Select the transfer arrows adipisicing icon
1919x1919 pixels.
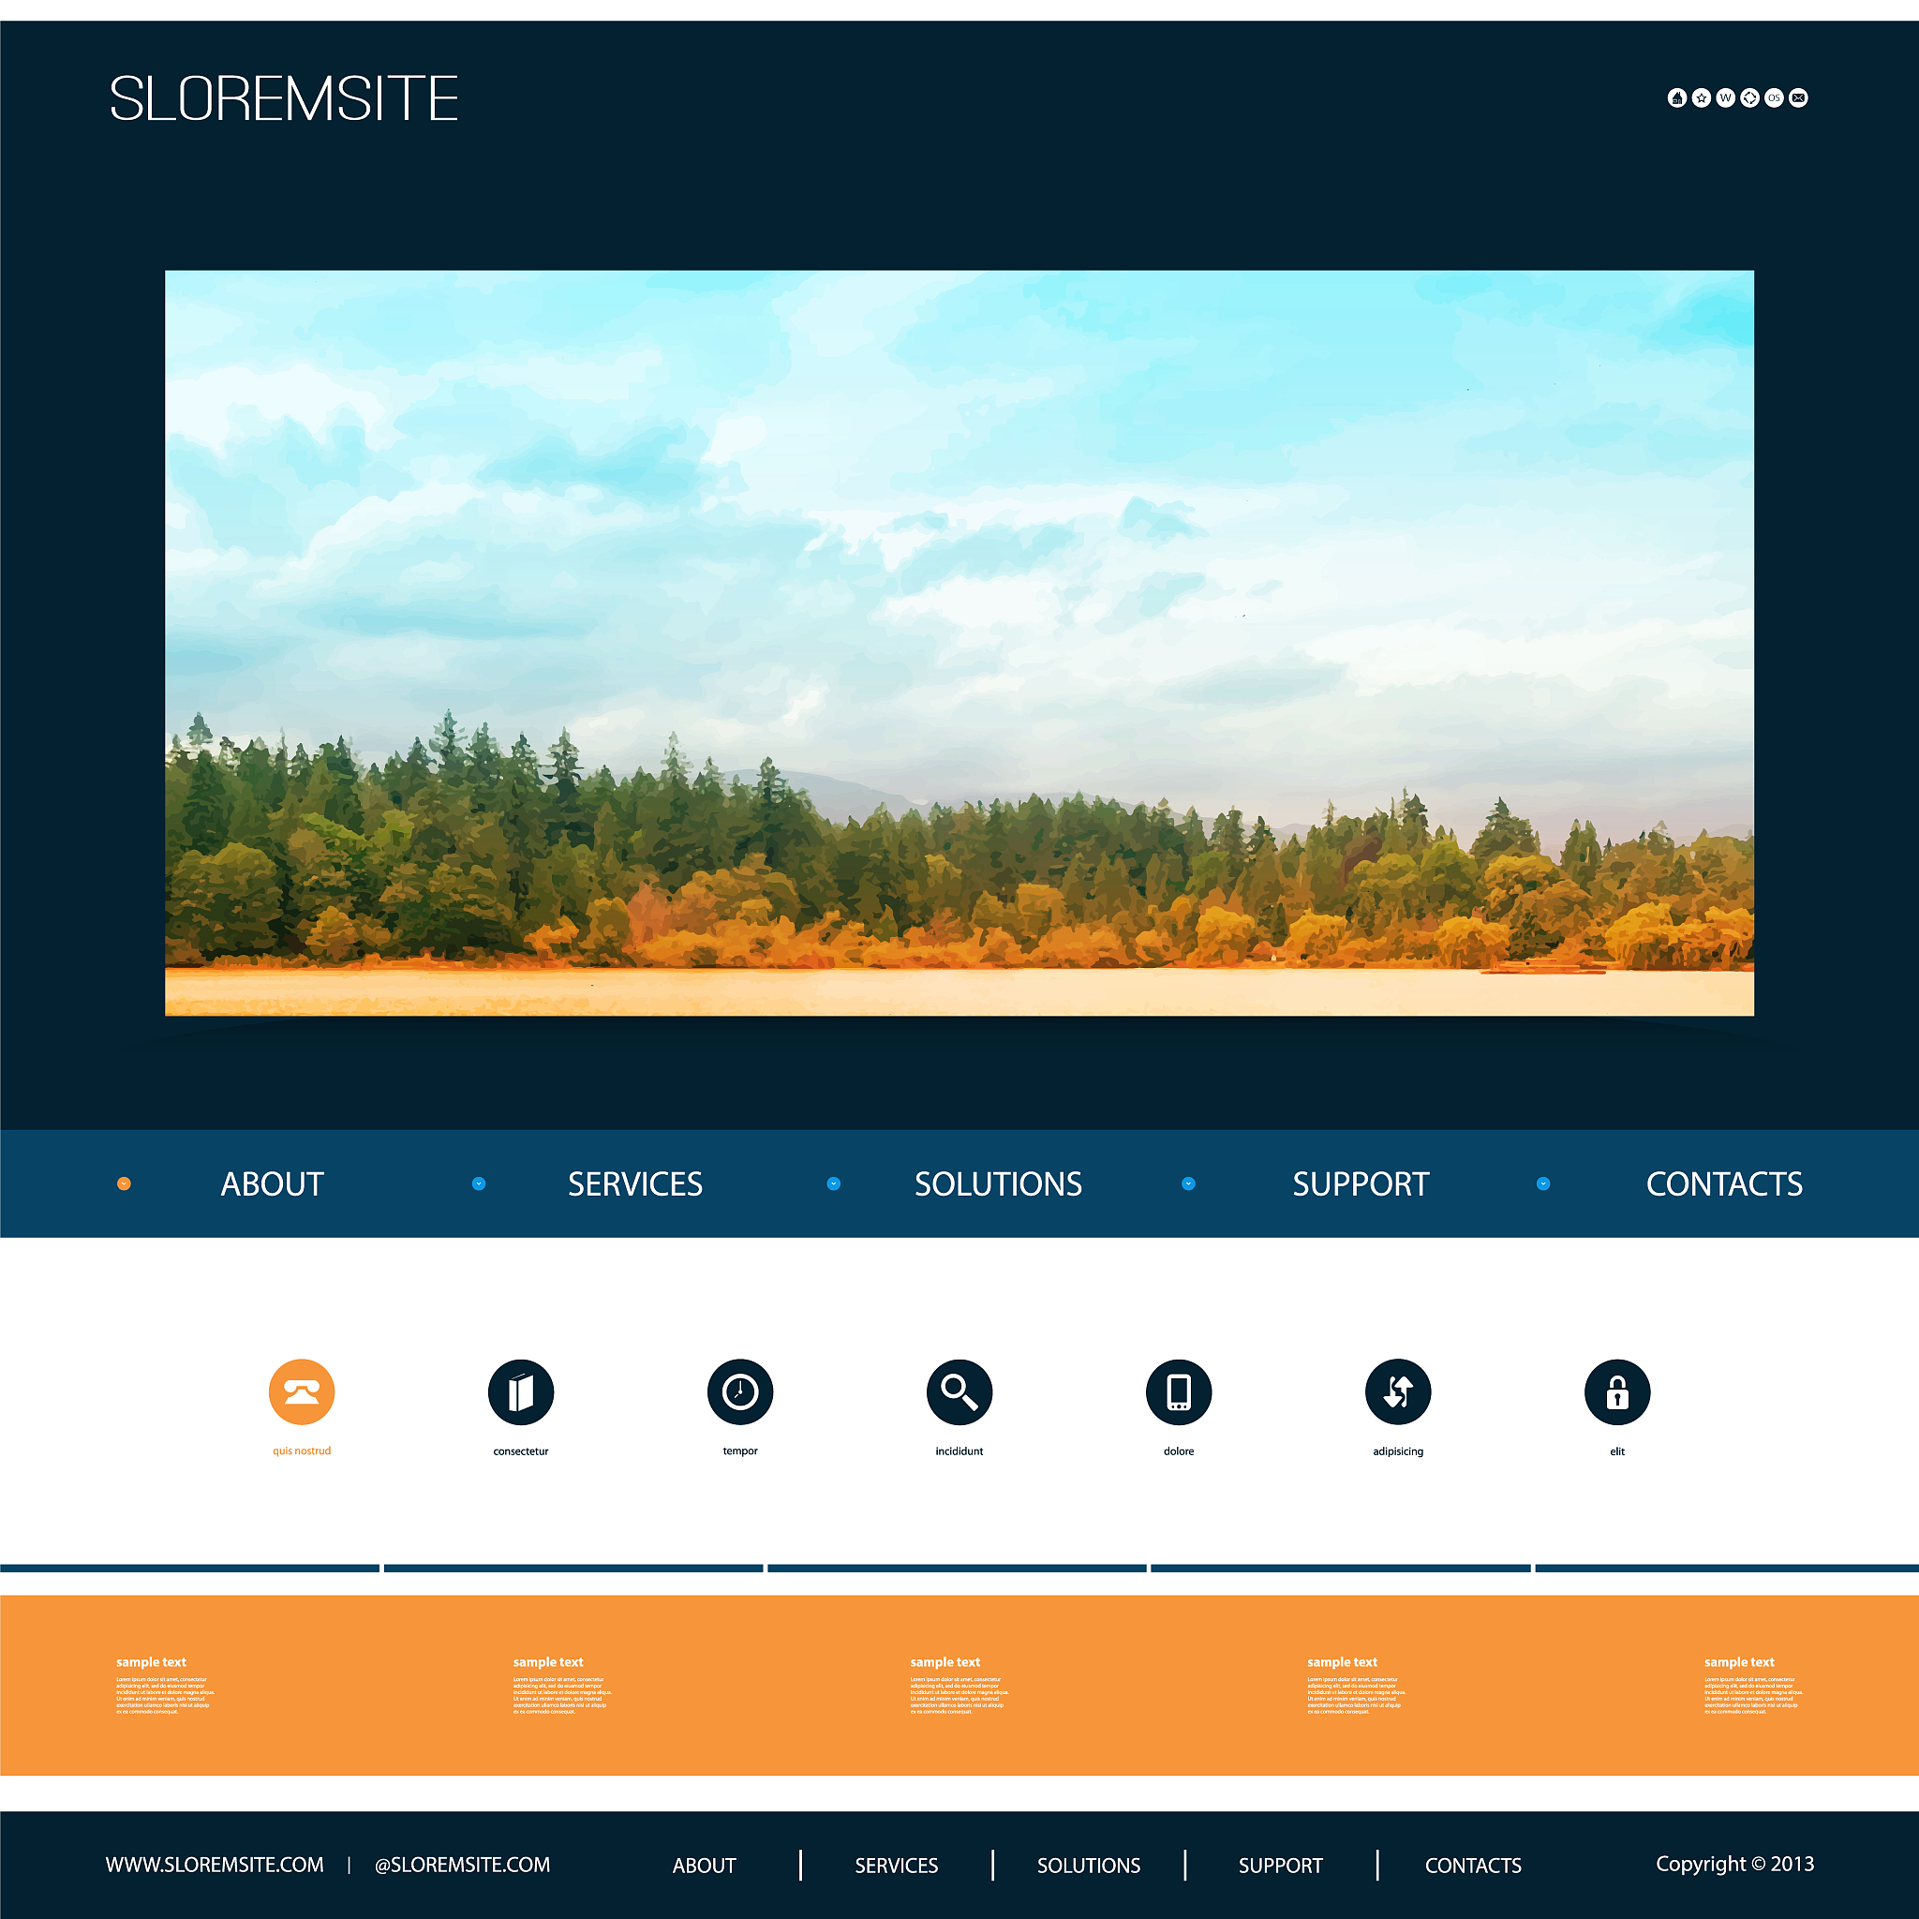point(1397,1391)
